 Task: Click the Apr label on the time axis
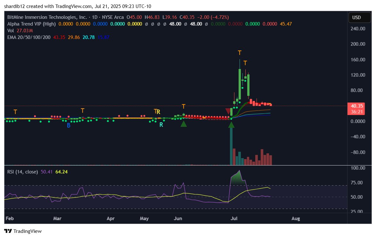coord(110,219)
